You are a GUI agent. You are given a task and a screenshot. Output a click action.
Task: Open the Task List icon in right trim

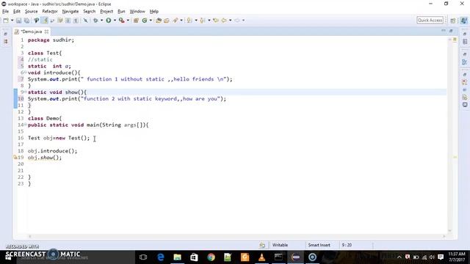[465, 42]
